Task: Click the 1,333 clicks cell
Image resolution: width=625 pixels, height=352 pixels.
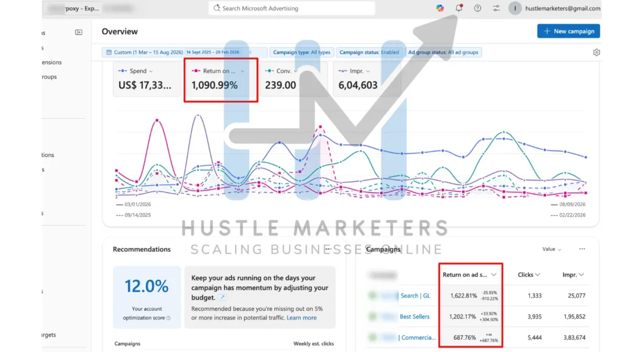Action: pyautogui.click(x=535, y=296)
